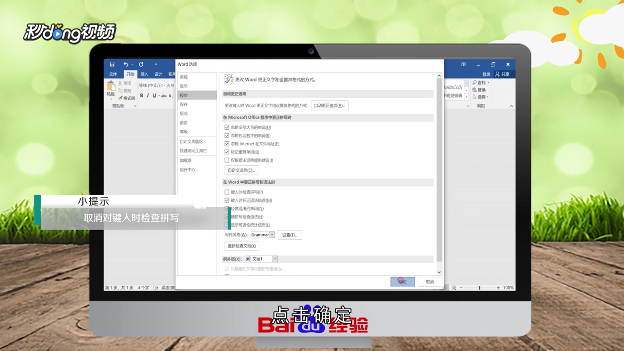Click 自定义词典(C)... button

(x=241, y=170)
